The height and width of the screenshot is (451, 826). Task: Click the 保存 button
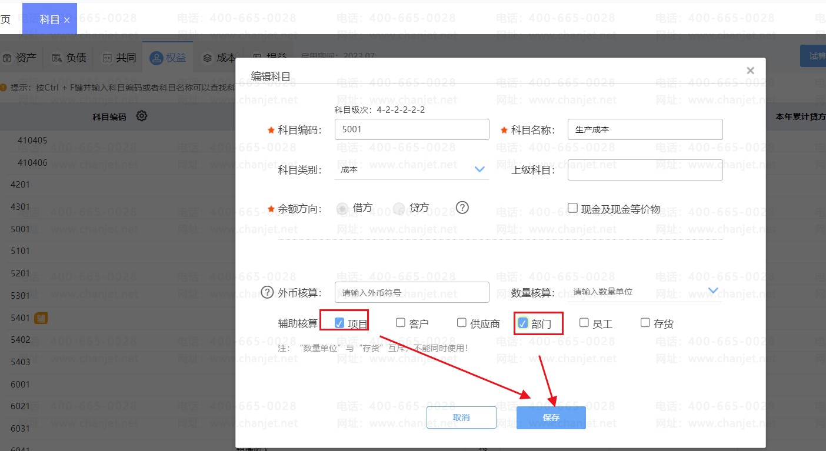pos(551,417)
